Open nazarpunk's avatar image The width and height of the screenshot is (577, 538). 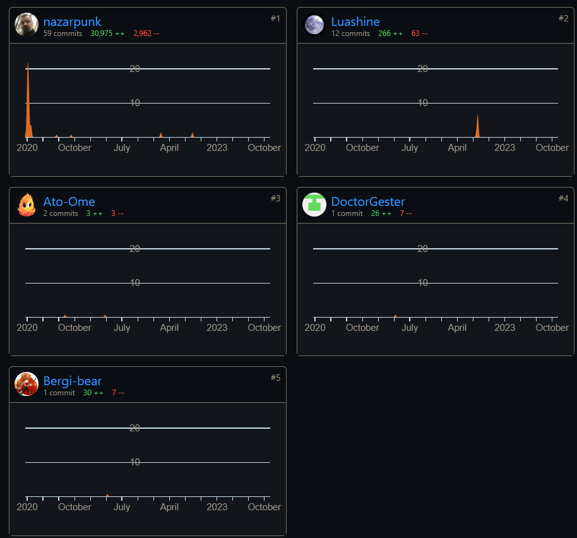[27, 25]
